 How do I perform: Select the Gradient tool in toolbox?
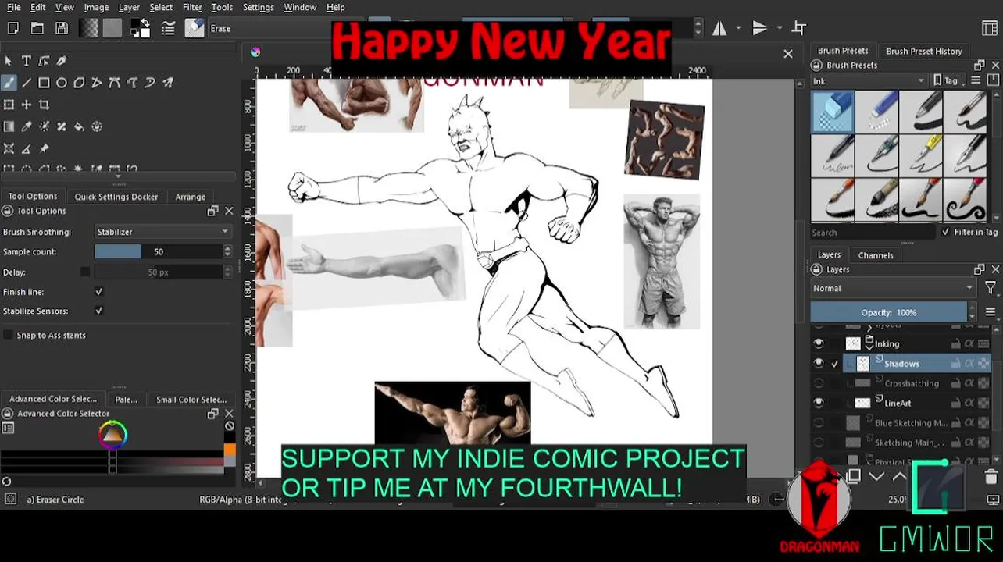[x=9, y=126]
